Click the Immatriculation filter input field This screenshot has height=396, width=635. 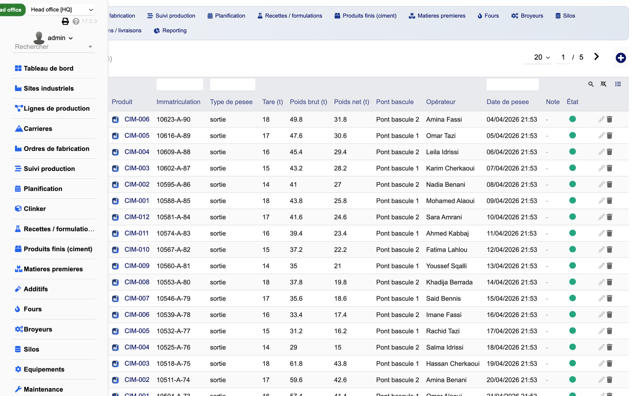(x=180, y=84)
